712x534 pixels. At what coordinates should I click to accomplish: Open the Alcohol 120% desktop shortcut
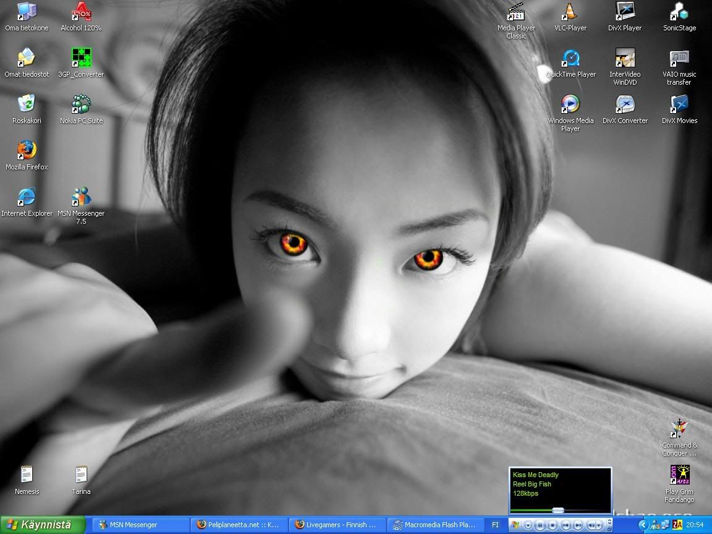[81, 12]
